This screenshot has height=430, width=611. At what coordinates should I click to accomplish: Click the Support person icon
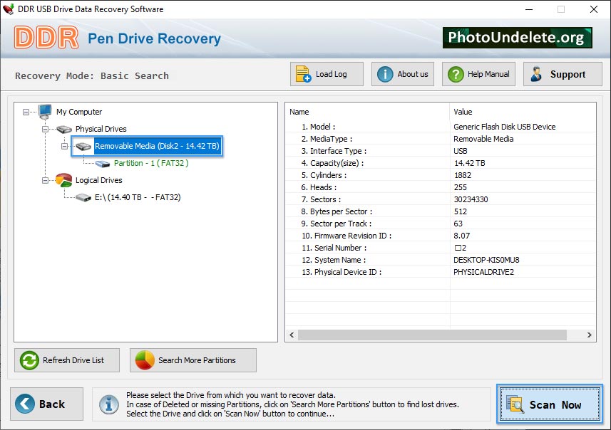click(537, 74)
